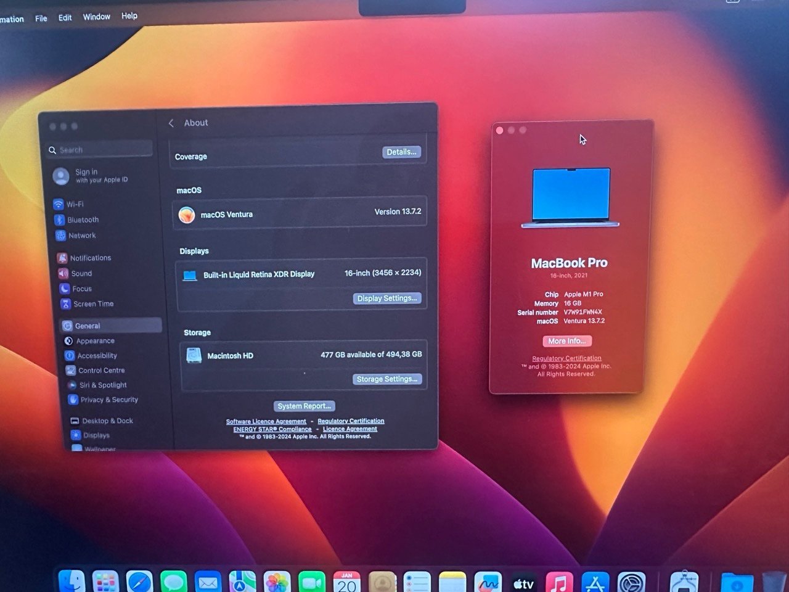
Task: Click the MacBook Pro image
Action: [x=570, y=197]
